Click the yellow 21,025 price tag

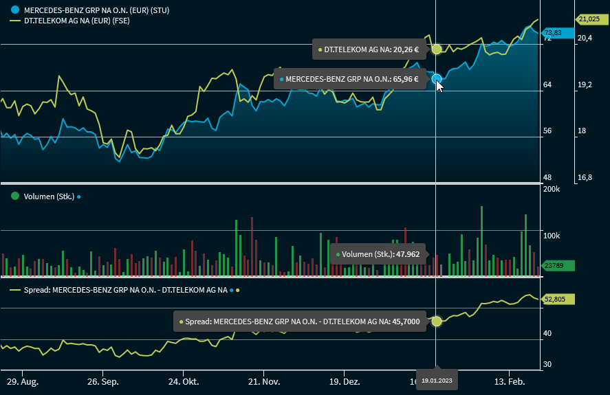(x=589, y=19)
